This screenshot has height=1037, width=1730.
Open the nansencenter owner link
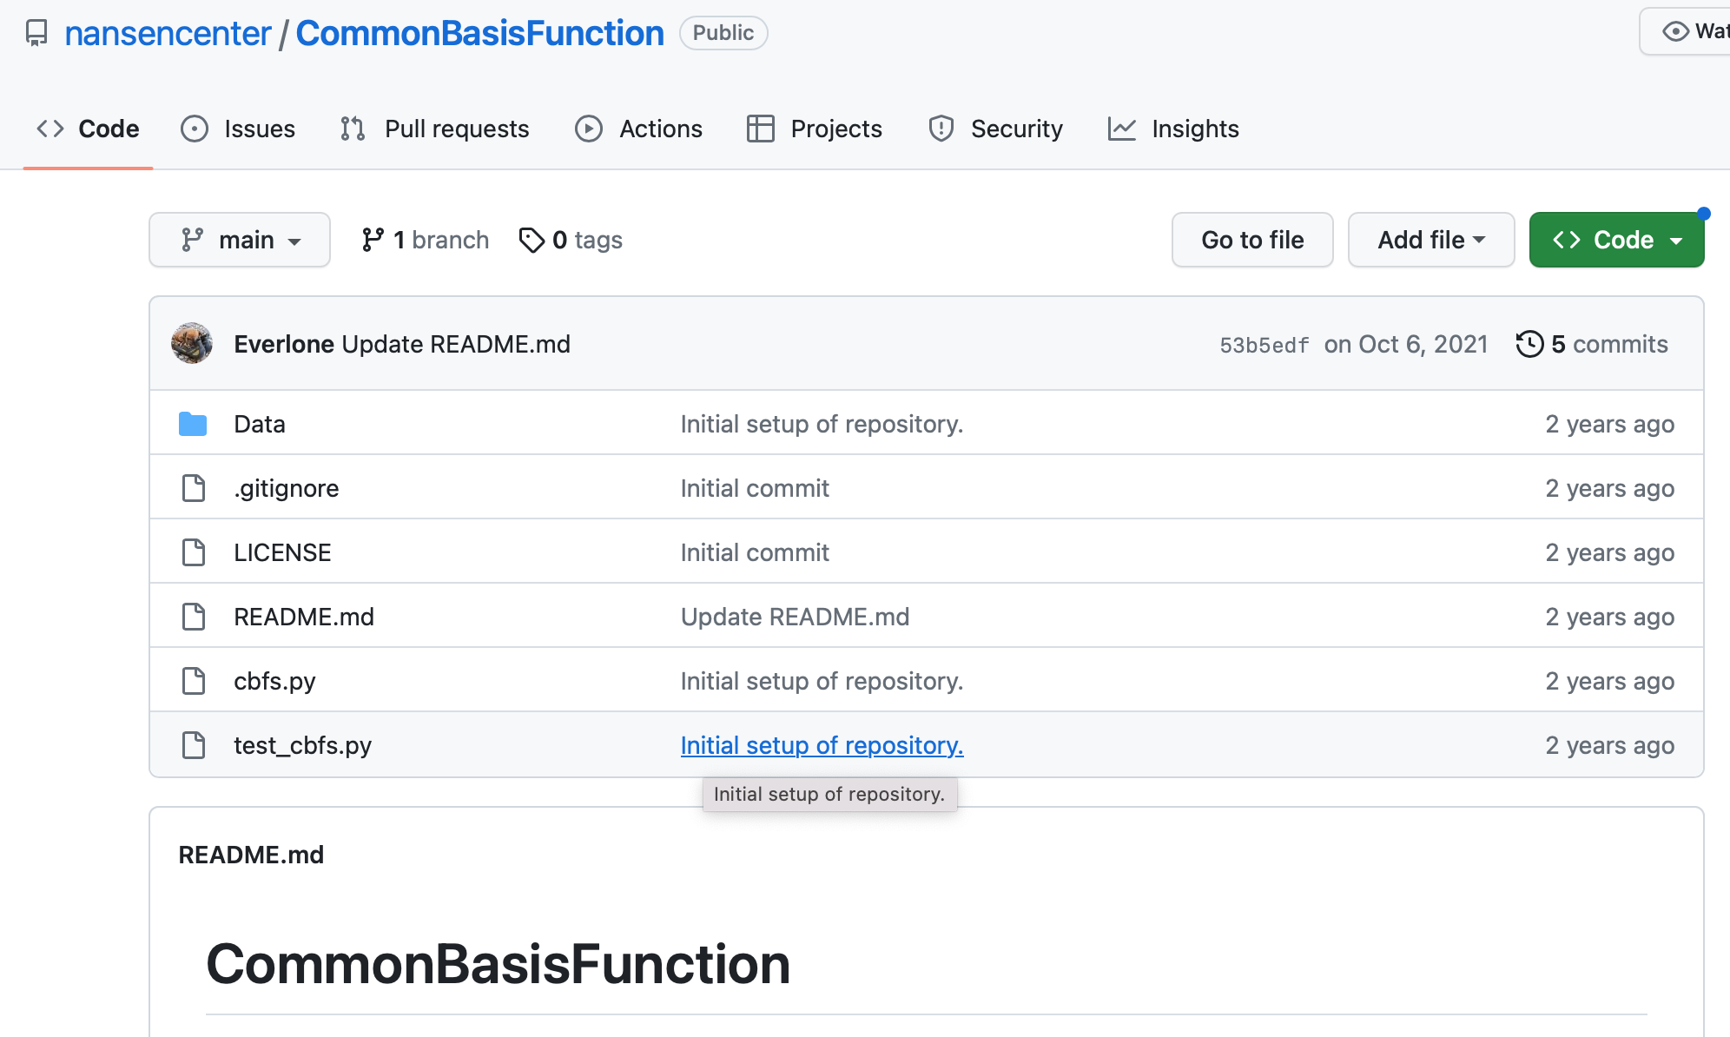tap(168, 33)
